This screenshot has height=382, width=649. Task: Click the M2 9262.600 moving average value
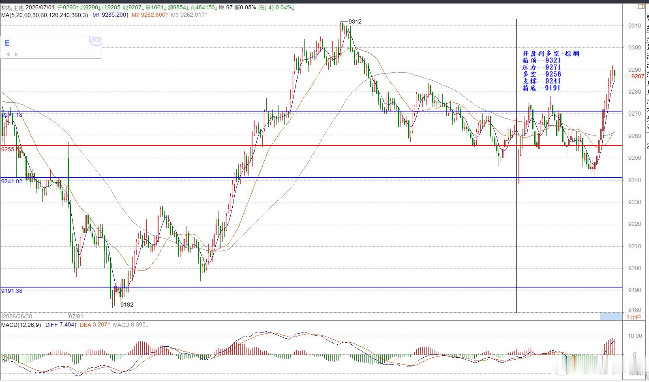click(x=150, y=15)
